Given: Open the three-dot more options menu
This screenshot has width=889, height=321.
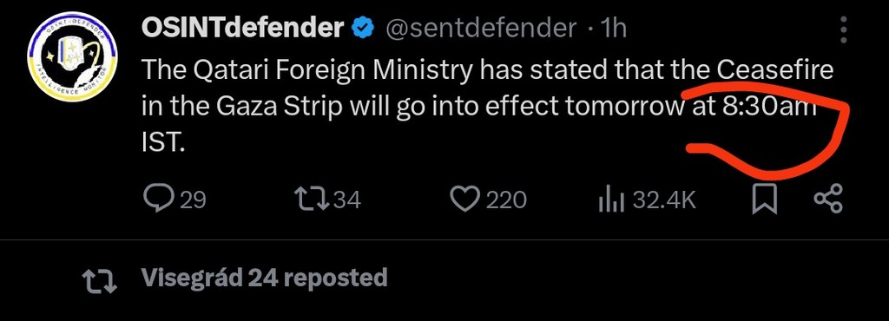Looking at the screenshot, I should (844, 29).
